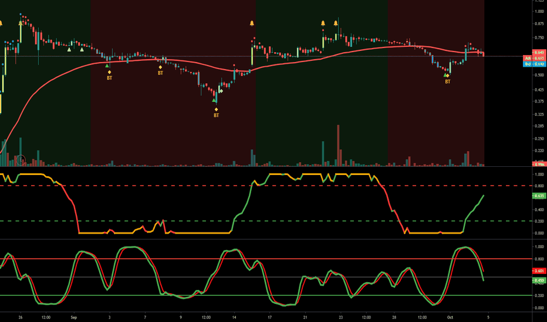Click the 23 date on the time axis
This screenshot has width=547, height=322.
click(x=341, y=317)
